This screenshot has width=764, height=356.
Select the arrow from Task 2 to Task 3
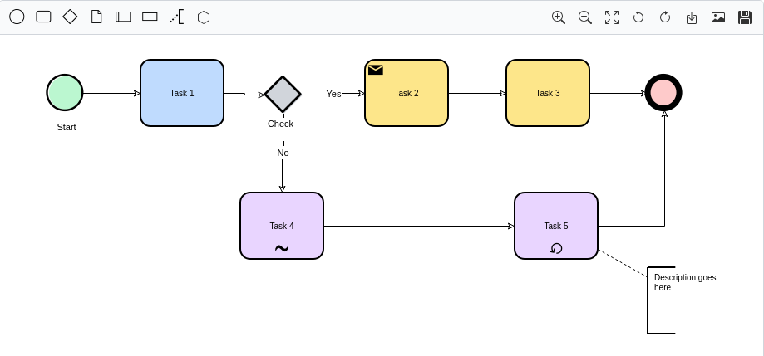click(x=477, y=94)
